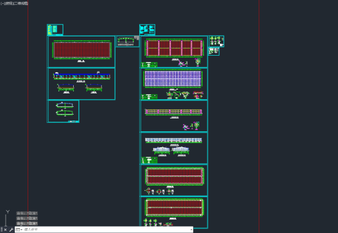Select small cyan notes sheet above right column
The width and height of the screenshot is (338, 233).
tap(148, 29)
